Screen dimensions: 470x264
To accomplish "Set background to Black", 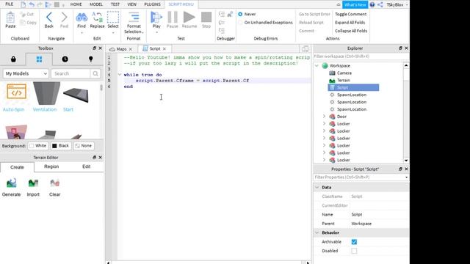I will pos(60,146).
